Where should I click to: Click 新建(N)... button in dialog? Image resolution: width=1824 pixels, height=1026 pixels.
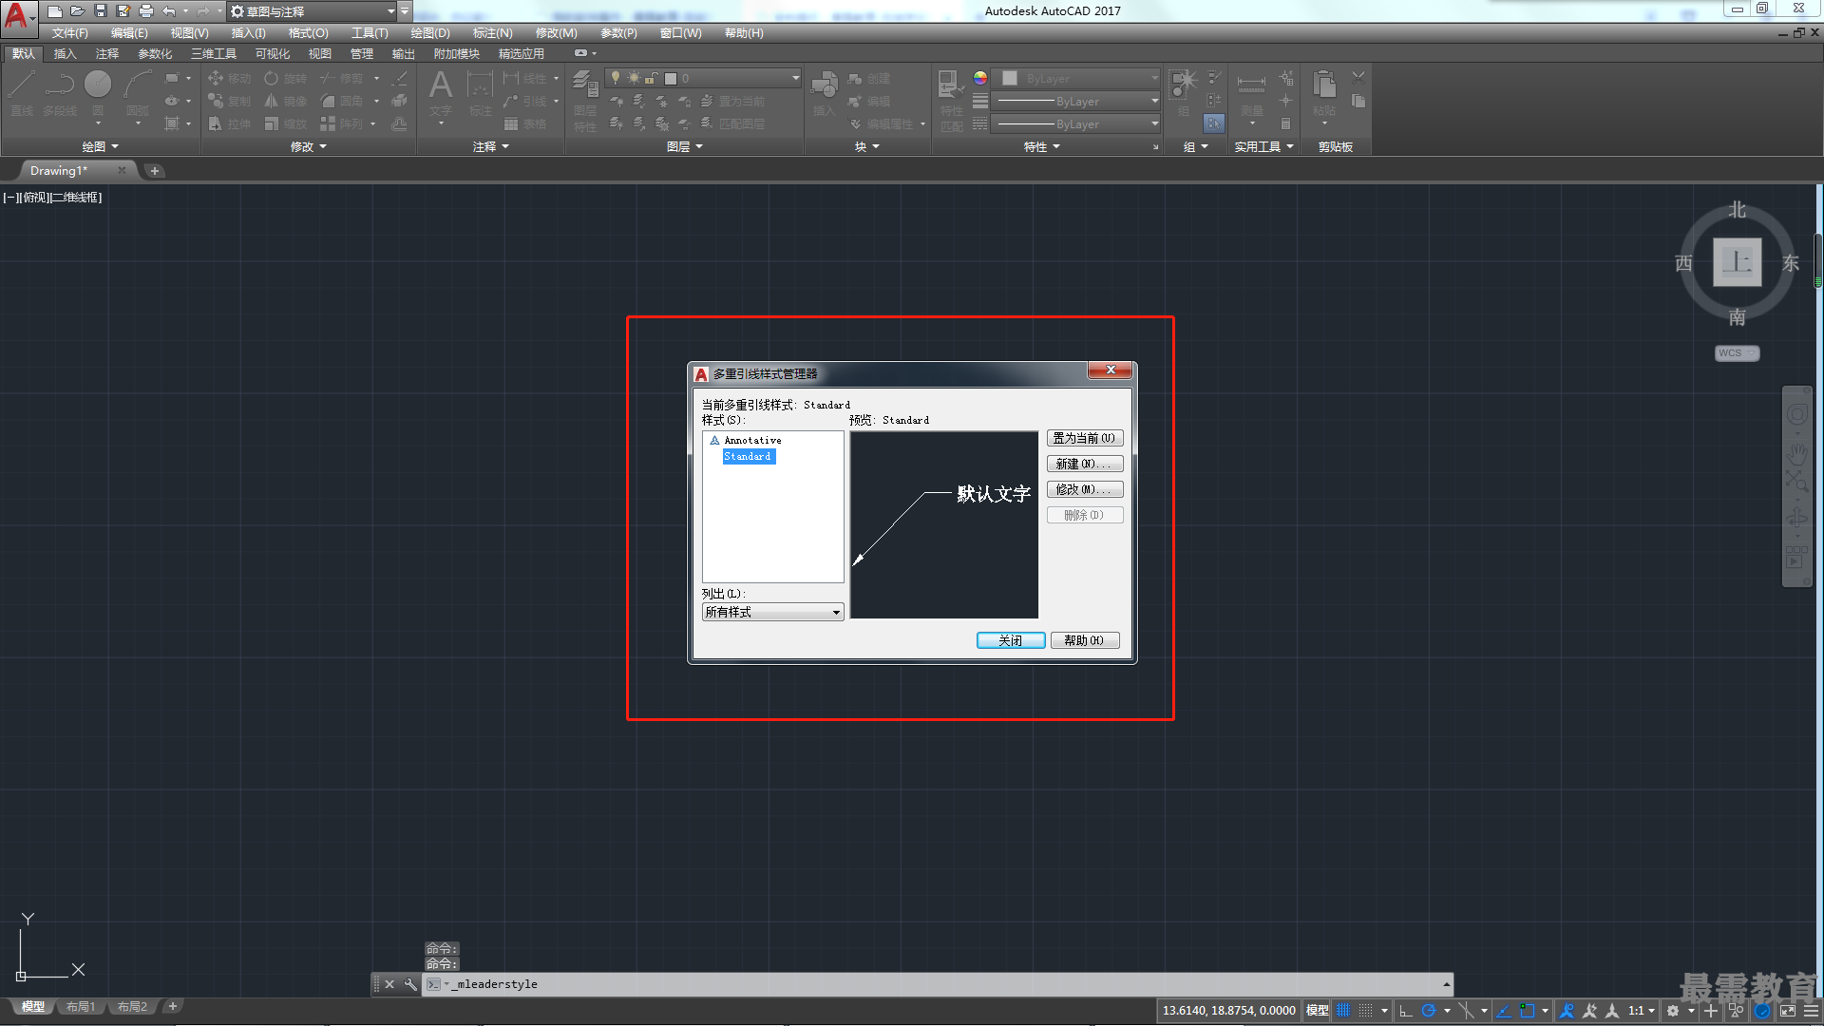(x=1085, y=464)
